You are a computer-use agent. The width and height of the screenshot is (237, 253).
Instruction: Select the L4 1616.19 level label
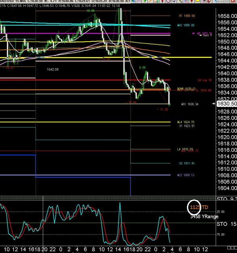click(x=185, y=149)
